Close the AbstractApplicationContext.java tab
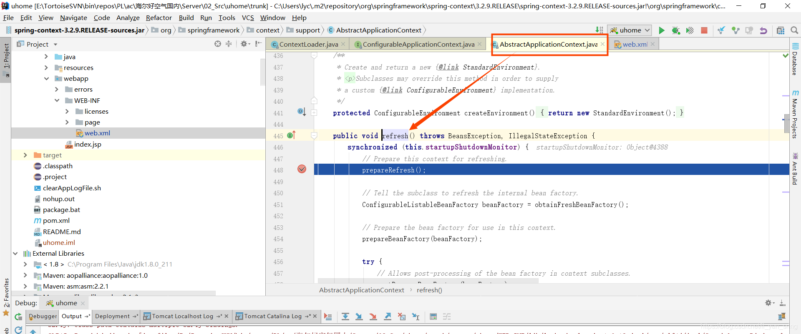 (x=602, y=44)
